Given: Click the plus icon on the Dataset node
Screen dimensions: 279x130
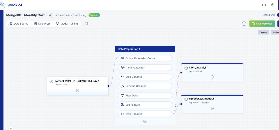Looking at the screenshot, I should 78,90.
